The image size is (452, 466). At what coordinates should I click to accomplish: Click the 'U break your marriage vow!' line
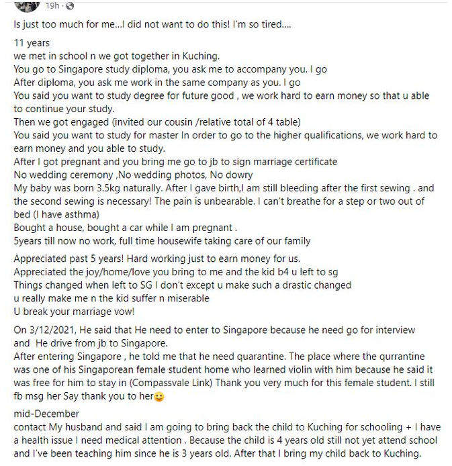point(74,312)
